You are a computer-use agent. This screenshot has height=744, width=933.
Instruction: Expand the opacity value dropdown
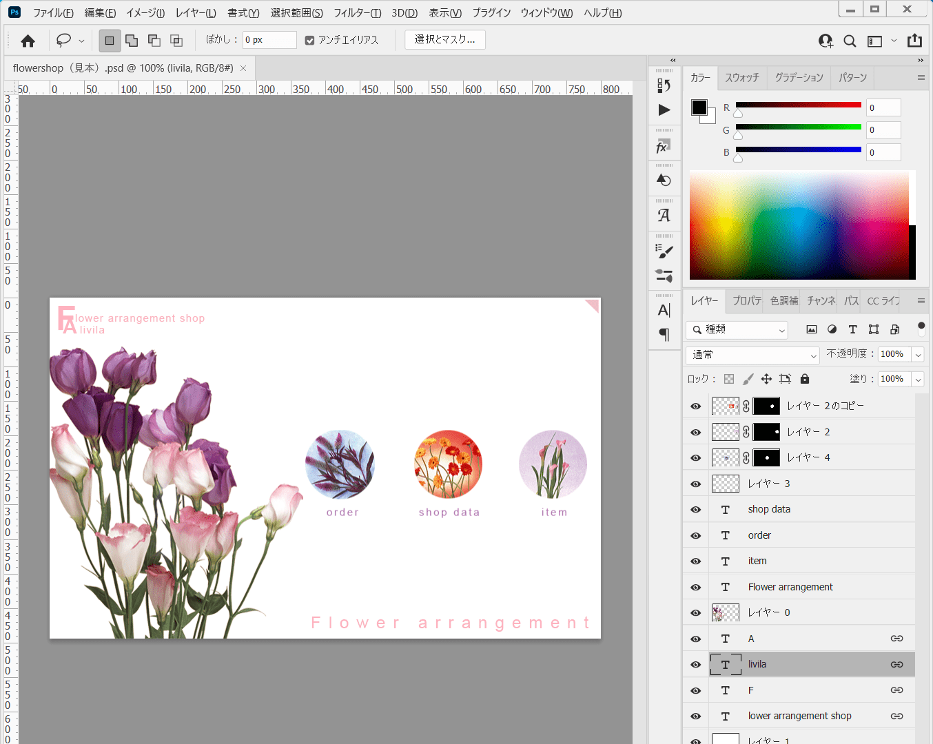pyautogui.click(x=918, y=355)
